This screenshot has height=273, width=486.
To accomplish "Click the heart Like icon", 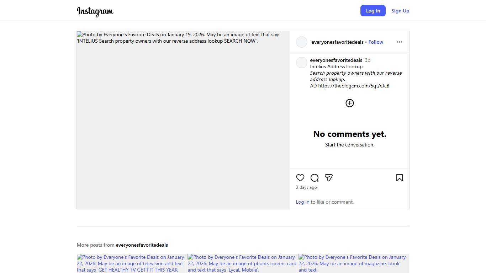I will [x=300, y=178].
